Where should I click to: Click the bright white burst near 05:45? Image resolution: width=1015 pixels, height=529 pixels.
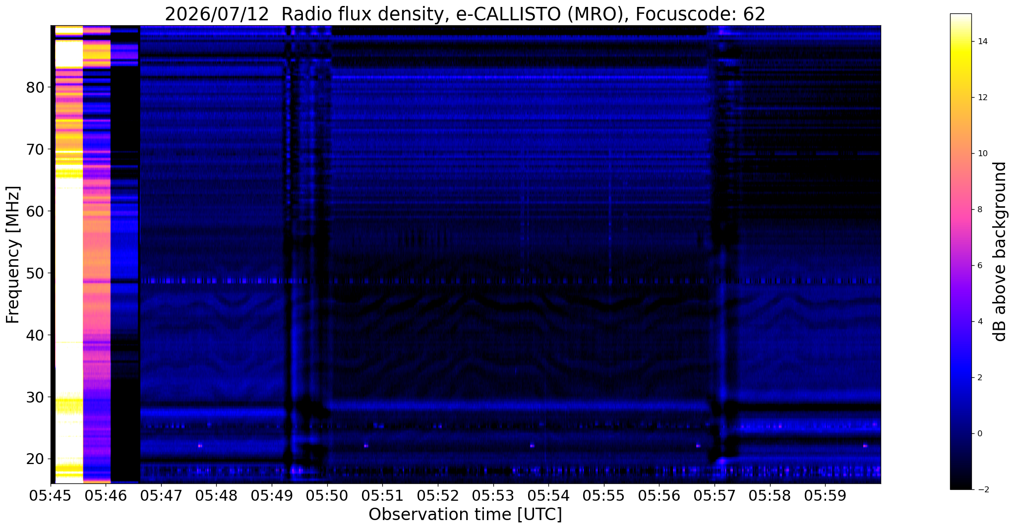68,248
